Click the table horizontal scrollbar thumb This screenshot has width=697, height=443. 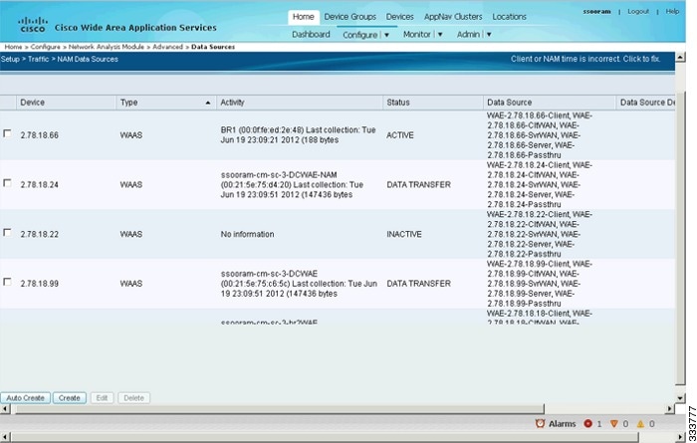click(x=280, y=409)
